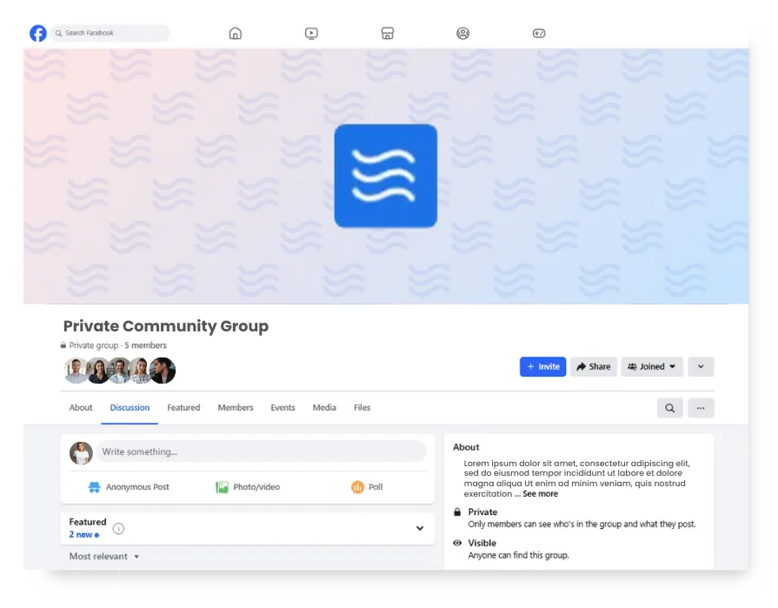Switch to the About tab
This screenshot has height=608, width=778.
pyautogui.click(x=81, y=407)
